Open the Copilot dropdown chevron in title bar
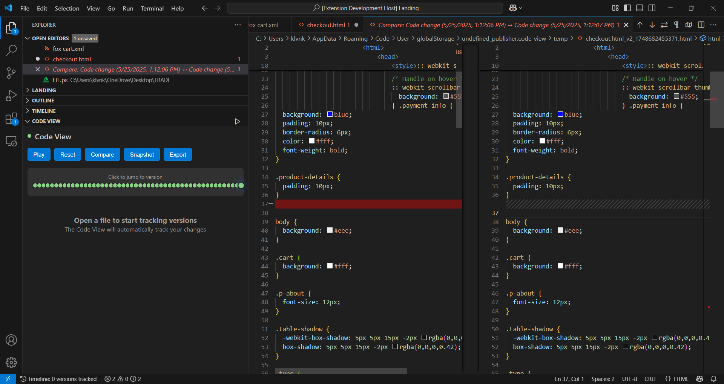 [521, 8]
